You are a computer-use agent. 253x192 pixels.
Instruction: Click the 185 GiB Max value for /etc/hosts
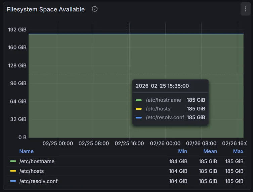coord(234,171)
